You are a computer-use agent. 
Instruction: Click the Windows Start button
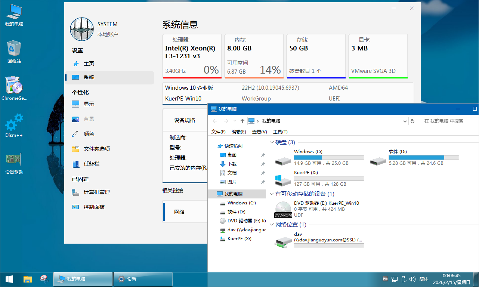tap(9, 279)
